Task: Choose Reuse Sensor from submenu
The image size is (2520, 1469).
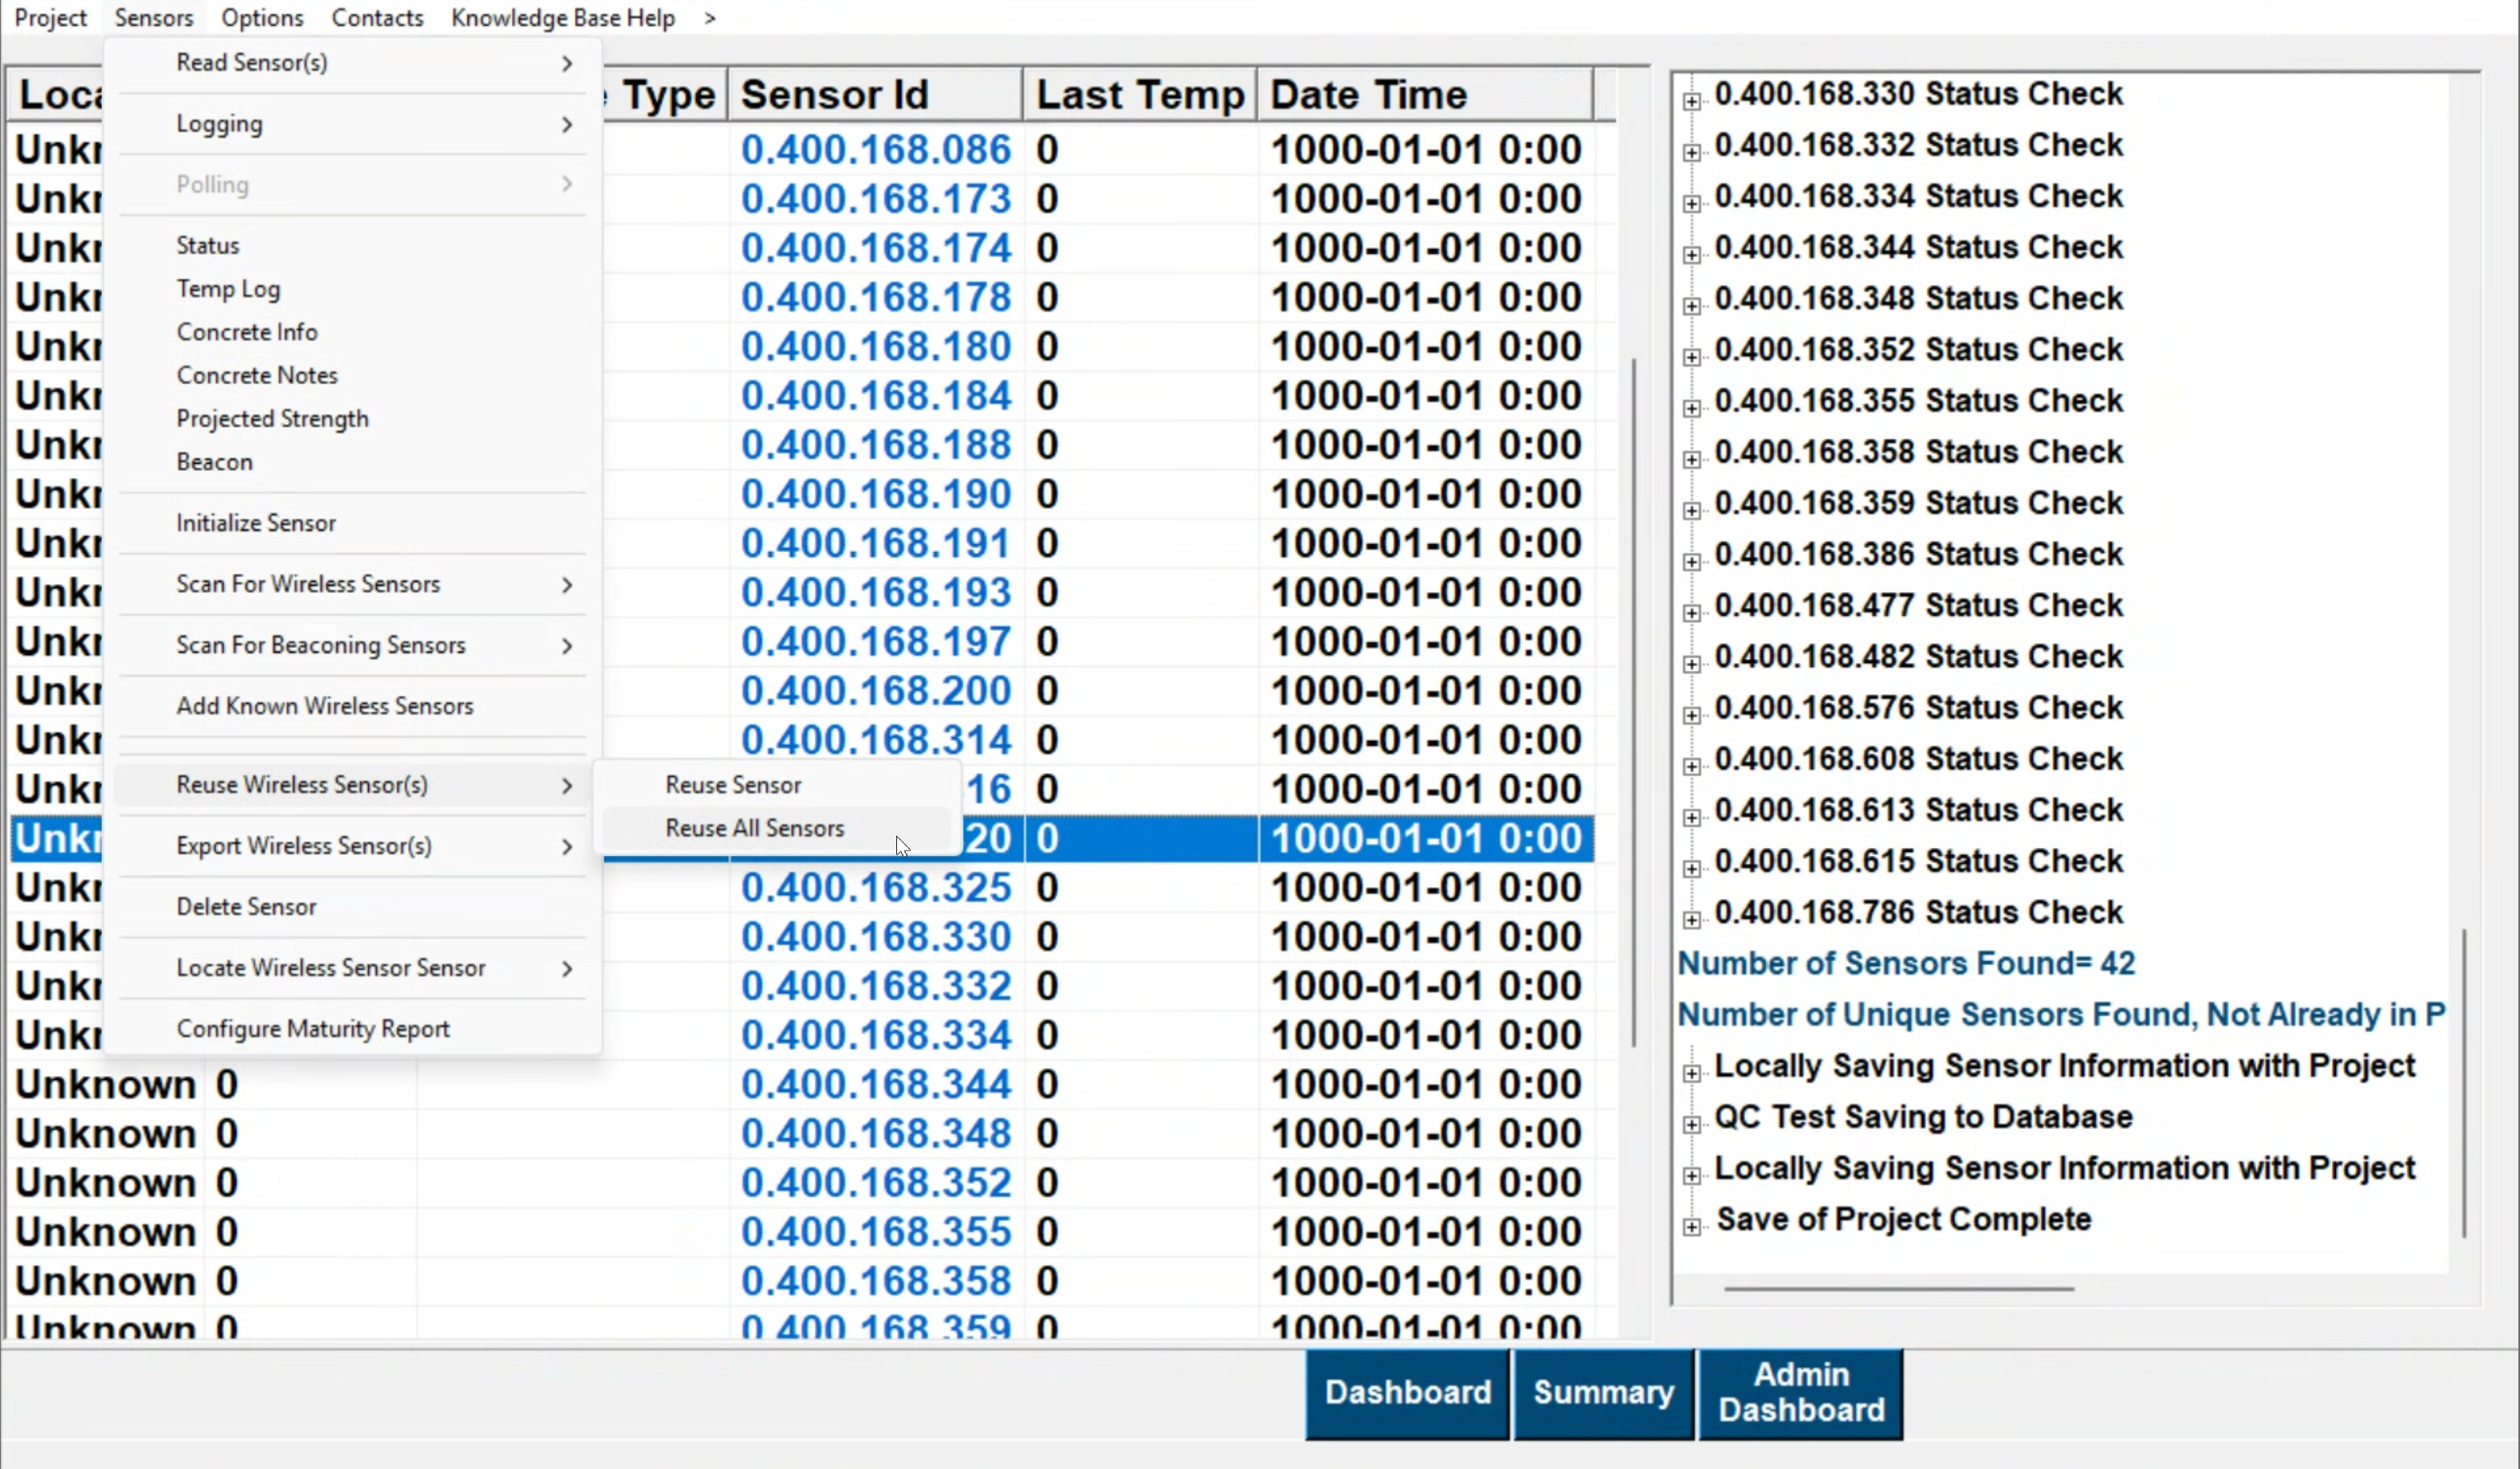Action: (x=733, y=785)
